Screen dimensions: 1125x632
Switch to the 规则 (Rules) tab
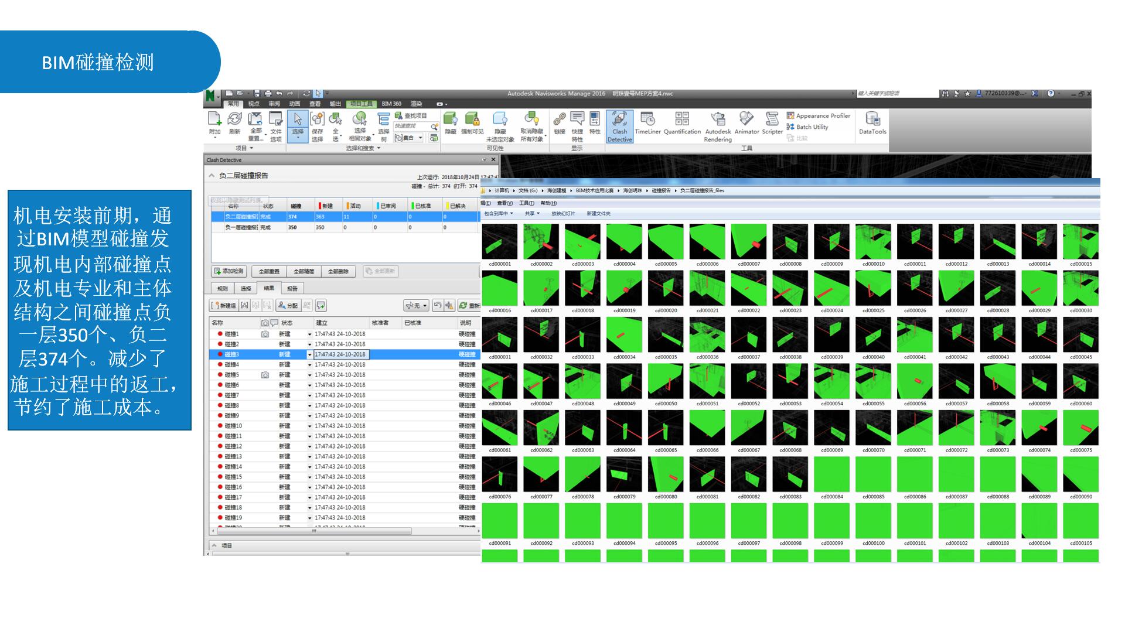(x=223, y=288)
